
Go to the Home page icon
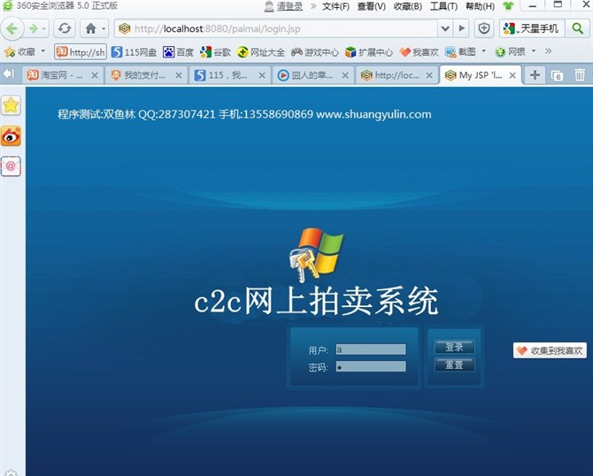click(91, 28)
